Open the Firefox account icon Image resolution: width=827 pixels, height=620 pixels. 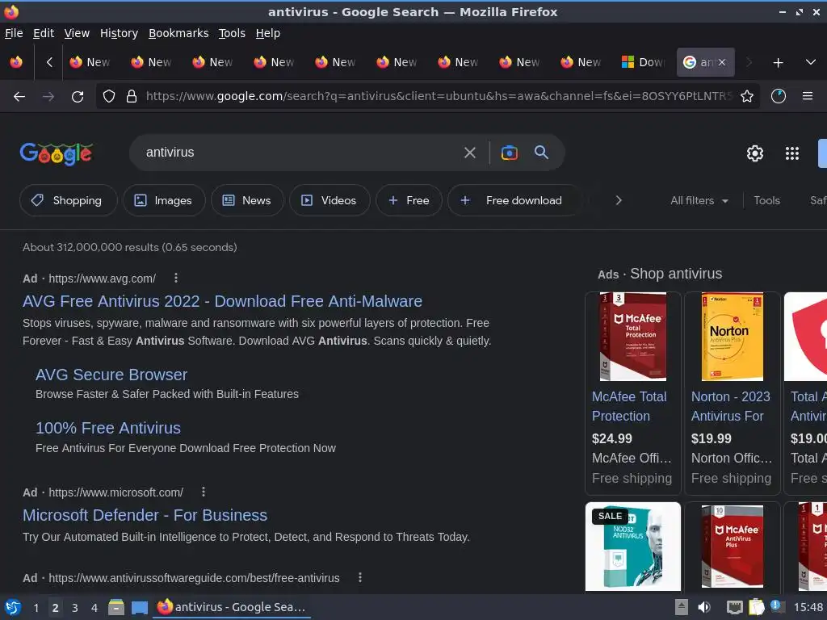tap(779, 97)
